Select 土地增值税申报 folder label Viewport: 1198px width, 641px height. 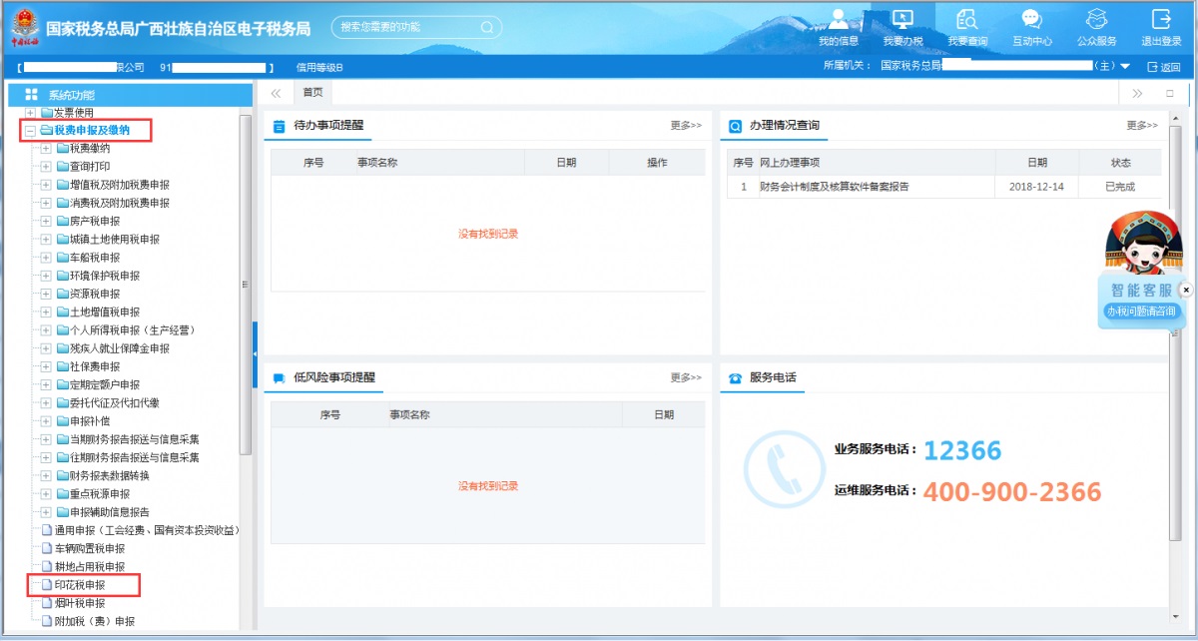[x=105, y=313]
